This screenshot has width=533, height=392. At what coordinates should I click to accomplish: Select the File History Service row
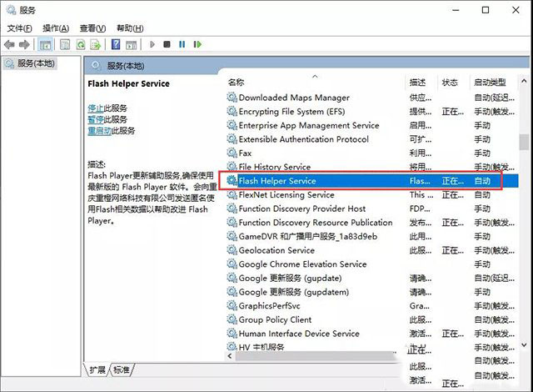point(372,167)
